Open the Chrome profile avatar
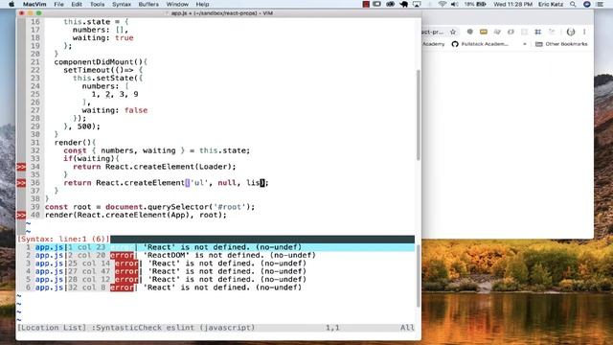Viewport: 613px width, 345px height. tap(571, 32)
